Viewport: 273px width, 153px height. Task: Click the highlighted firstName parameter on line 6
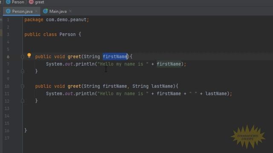[115, 57]
